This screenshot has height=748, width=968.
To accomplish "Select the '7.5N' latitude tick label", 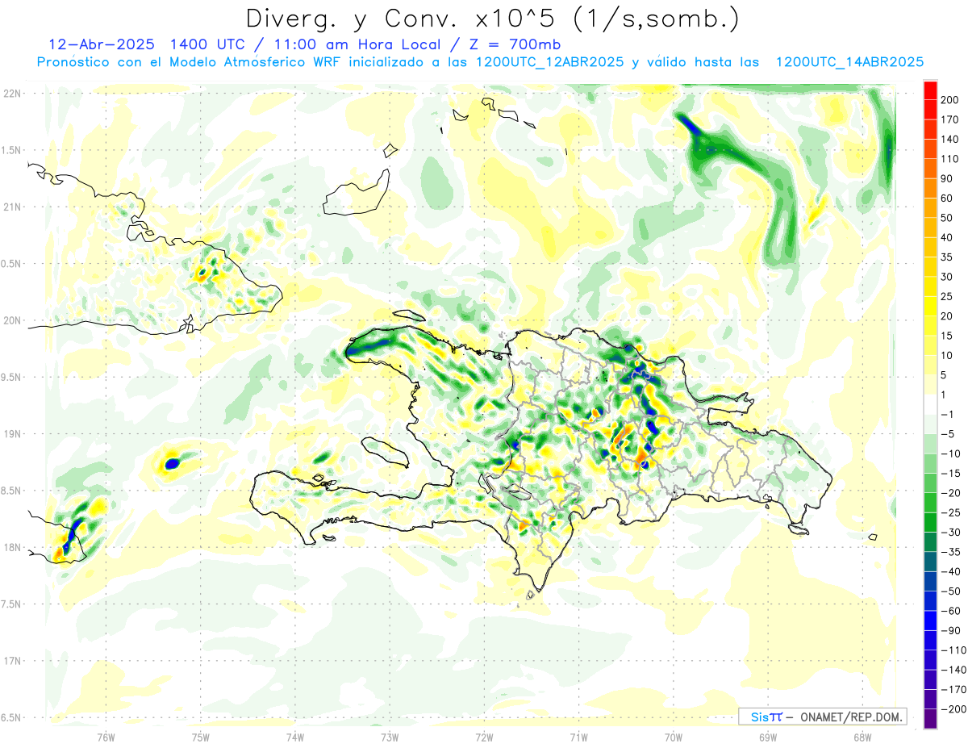I will click(12, 604).
